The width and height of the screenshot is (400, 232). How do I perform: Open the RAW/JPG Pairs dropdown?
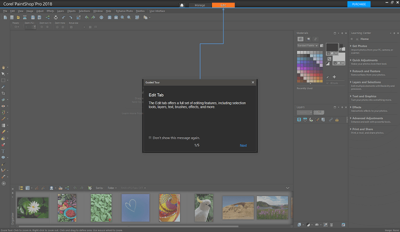click(133, 188)
